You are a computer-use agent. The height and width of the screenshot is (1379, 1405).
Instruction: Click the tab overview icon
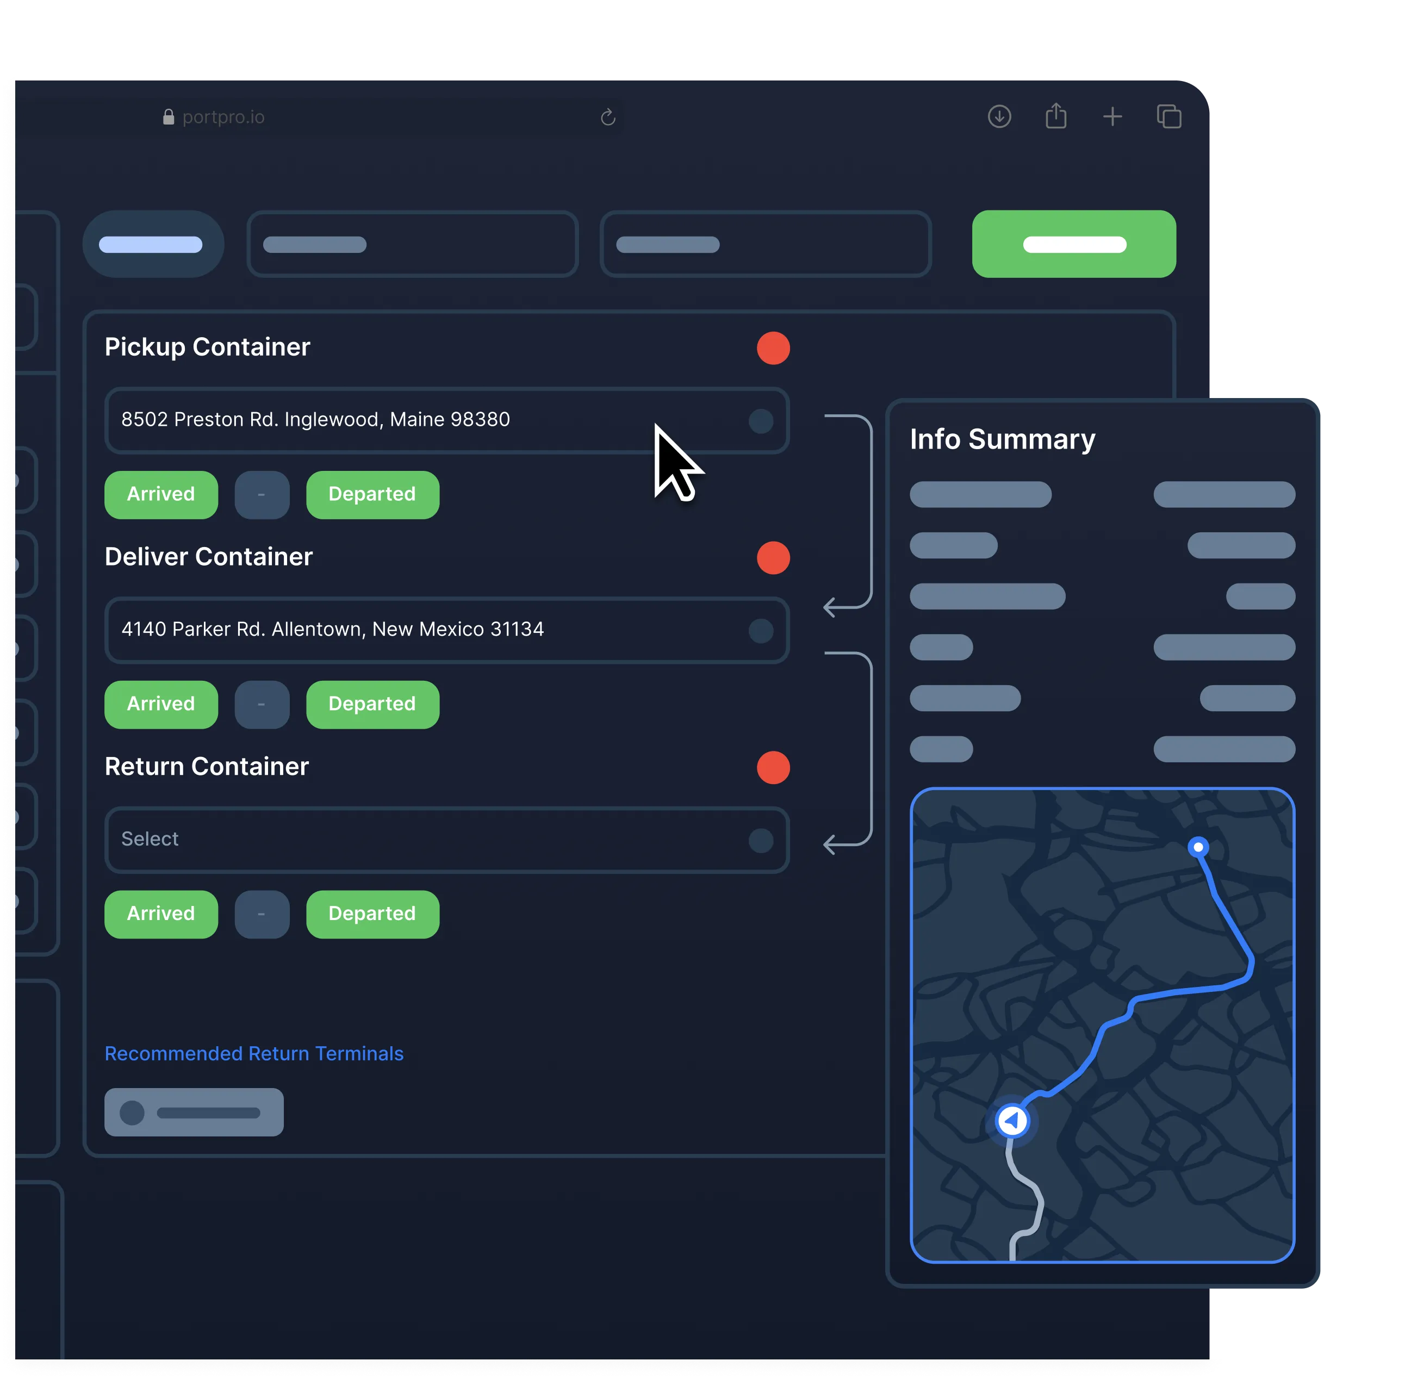click(1169, 116)
